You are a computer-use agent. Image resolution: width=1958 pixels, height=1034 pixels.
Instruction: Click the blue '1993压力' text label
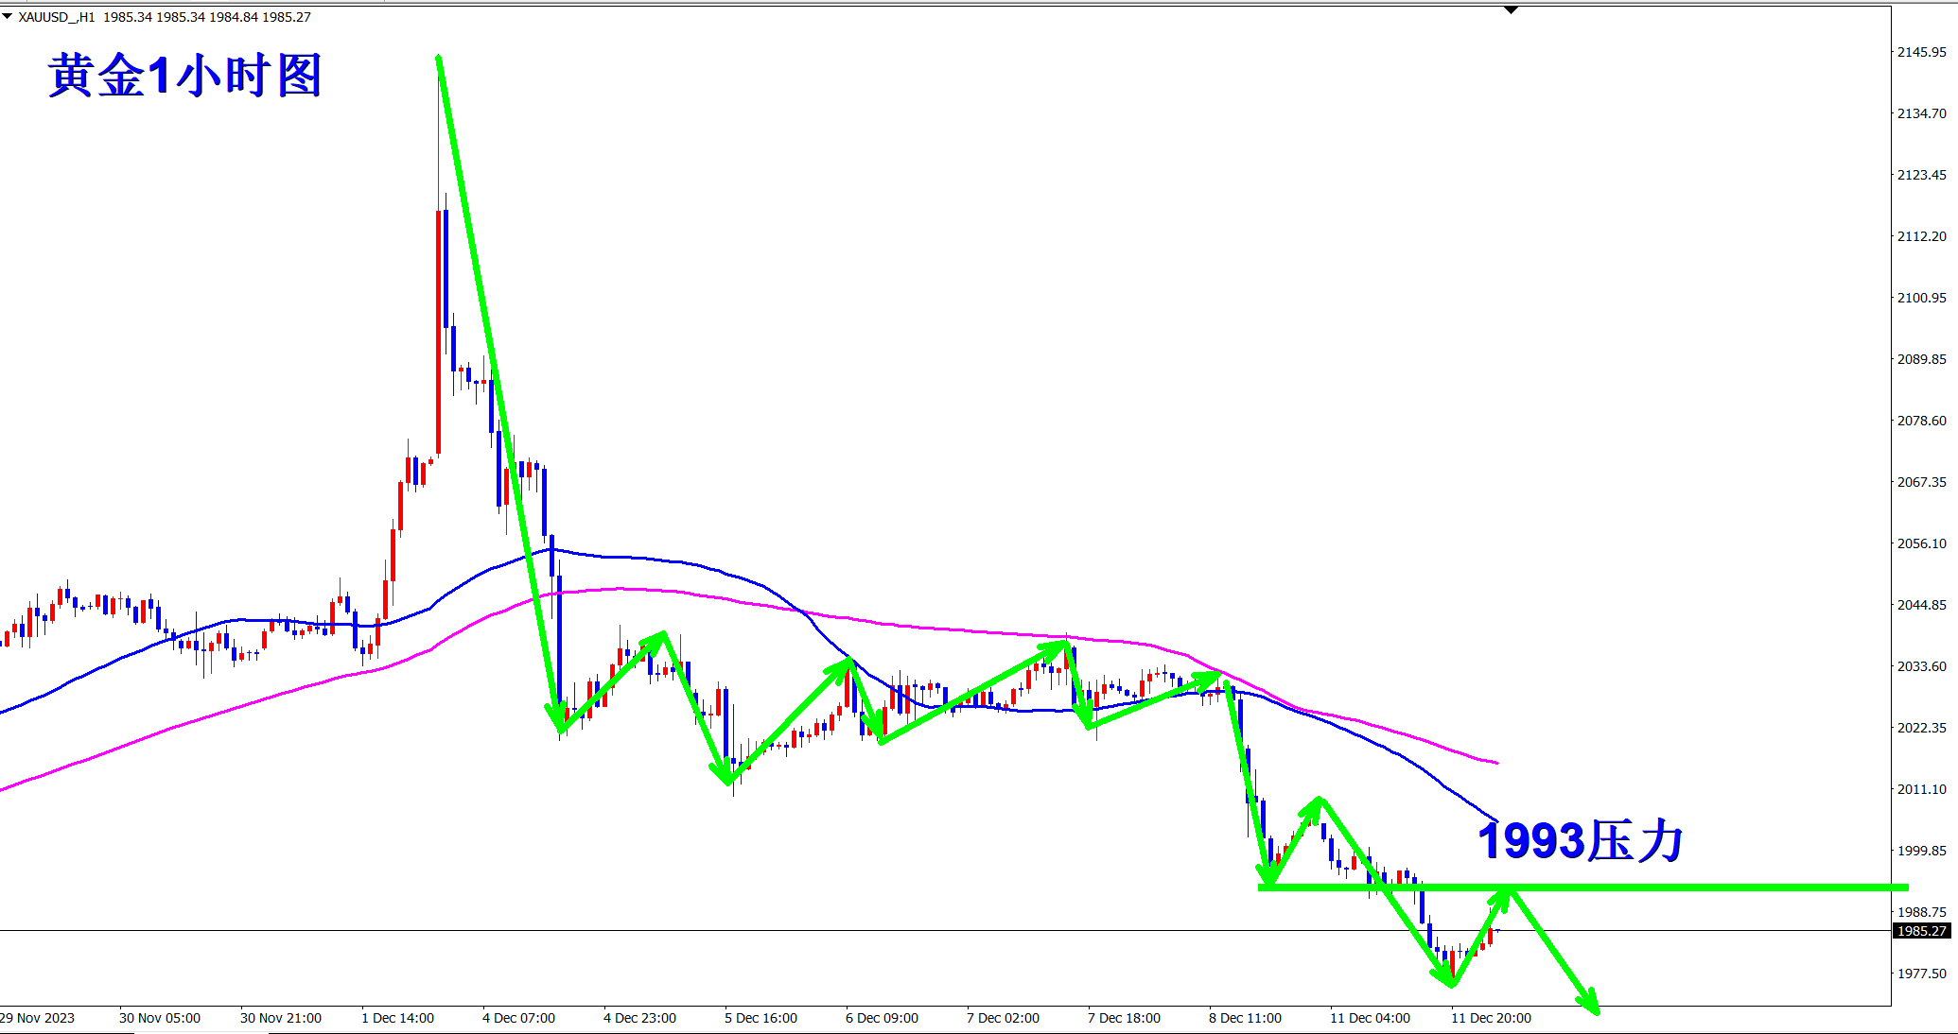(x=1580, y=840)
